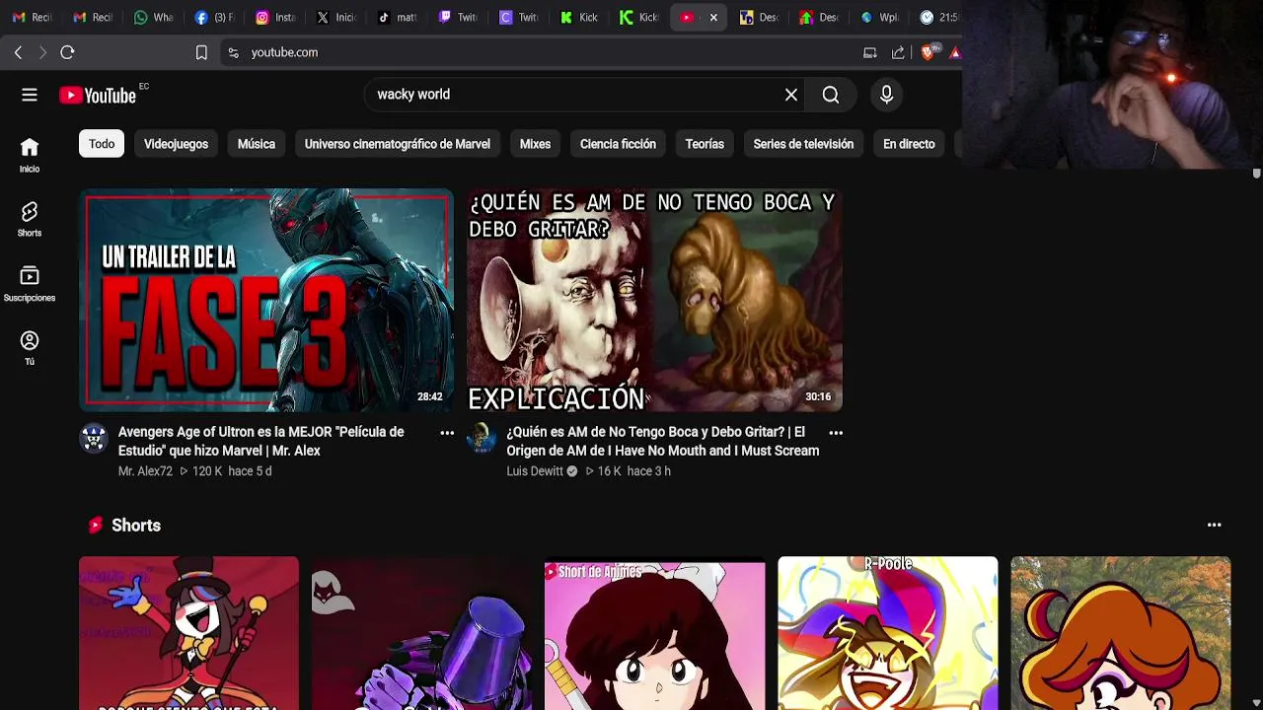Click the page scrollbar down arrow

(1256, 702)
